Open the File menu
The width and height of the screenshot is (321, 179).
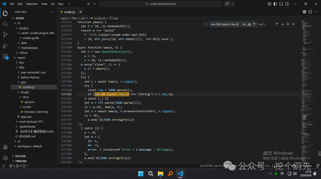pyautogui.click(x=12, y=4)
